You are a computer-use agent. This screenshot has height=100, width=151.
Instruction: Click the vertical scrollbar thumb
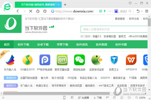coord(149,22)
